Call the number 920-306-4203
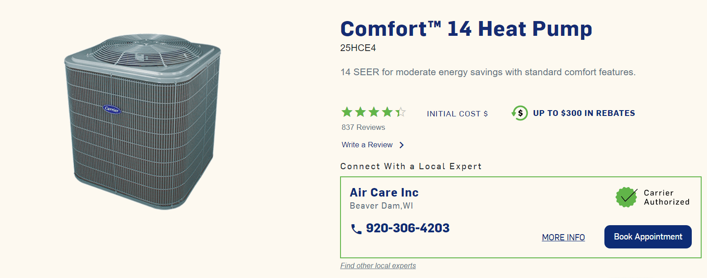The height and width of the screenshot is (278, 707). (408, 228)
